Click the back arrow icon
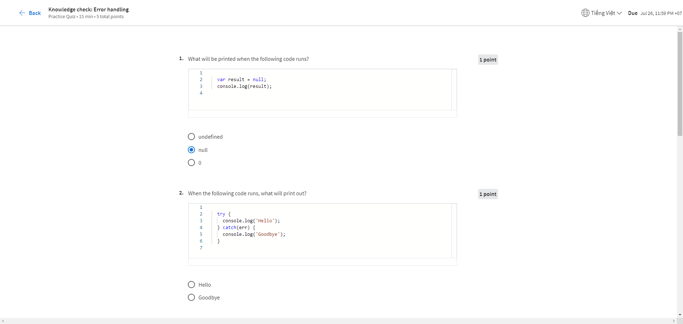Viewport: 683px width, 324px height. (22, 13)
